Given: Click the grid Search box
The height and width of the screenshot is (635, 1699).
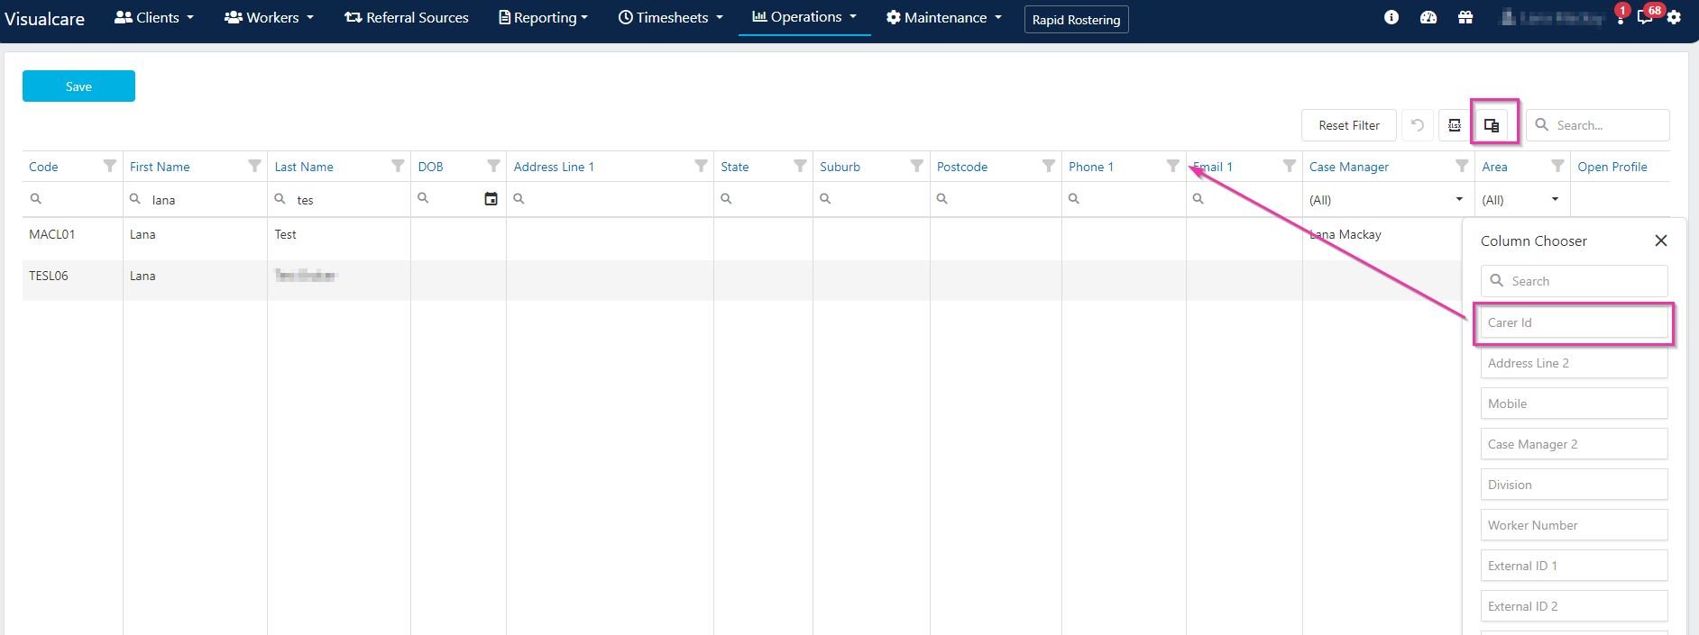Looking at the screenshot, I should tap(1598, 125).
